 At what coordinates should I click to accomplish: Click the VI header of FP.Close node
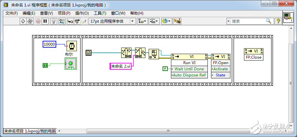pos(254,51)
